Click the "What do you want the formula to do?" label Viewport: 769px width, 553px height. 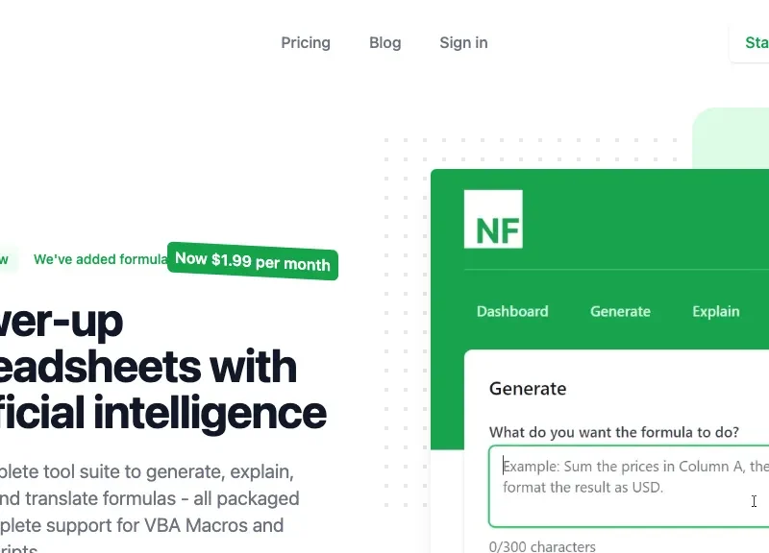613,433
